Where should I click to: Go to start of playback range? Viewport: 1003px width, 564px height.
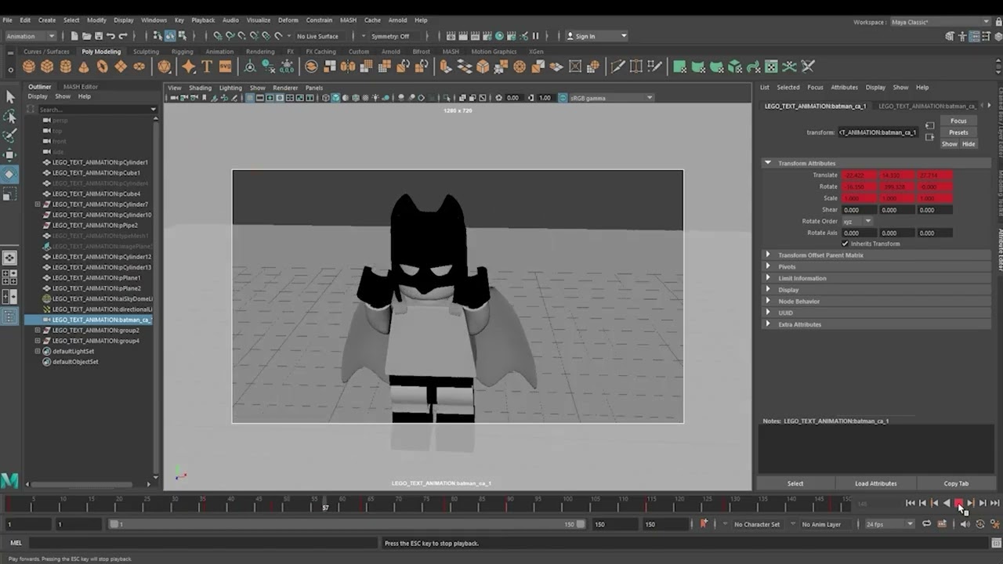tap(911, 503)
